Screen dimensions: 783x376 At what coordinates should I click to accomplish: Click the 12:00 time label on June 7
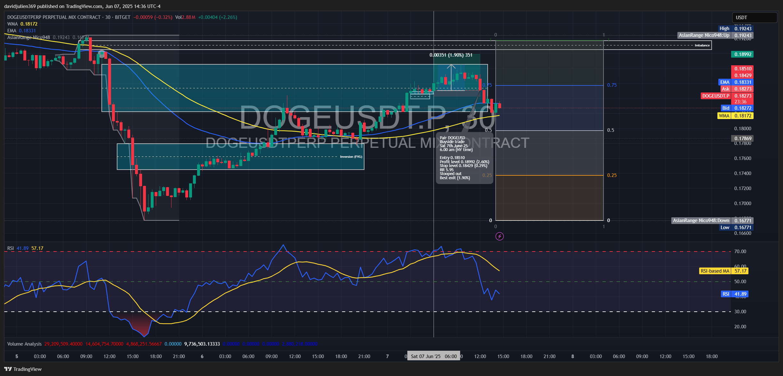click(480, 356)
